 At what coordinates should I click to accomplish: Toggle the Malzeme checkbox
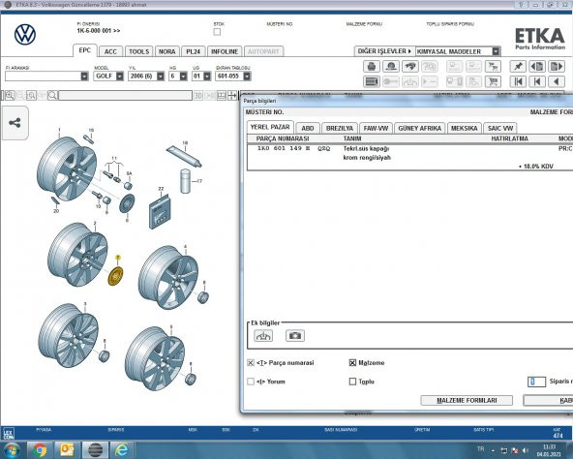coord(352,363)
